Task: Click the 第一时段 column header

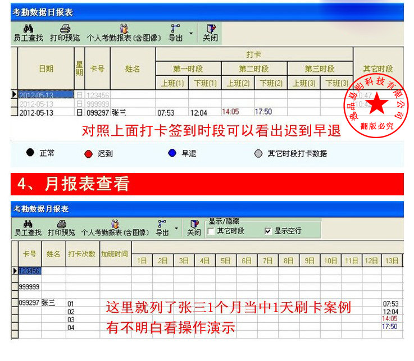Action: point(188,69)
